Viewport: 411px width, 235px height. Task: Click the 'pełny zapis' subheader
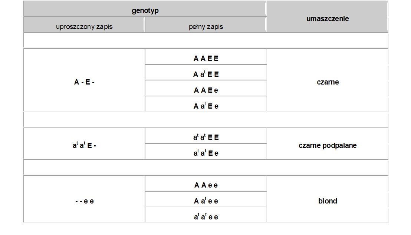click(x=206, y=27)
